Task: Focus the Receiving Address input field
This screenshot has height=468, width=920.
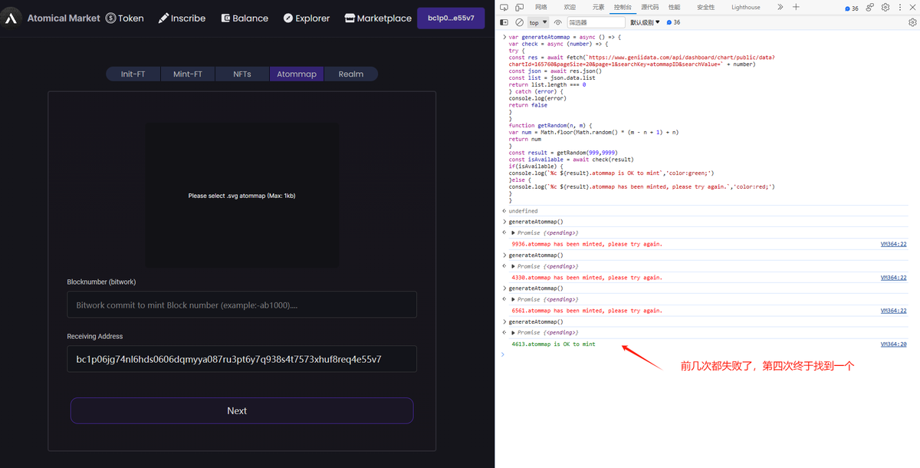Action: click(242, 358)
